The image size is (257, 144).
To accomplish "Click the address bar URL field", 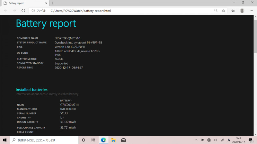I will pyautogui.click(x=128, y=11).
